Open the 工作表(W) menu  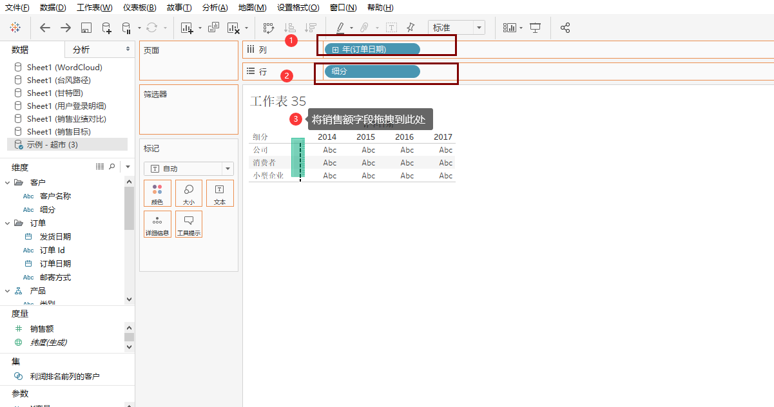pyautogui.click(x=94, y=8)
